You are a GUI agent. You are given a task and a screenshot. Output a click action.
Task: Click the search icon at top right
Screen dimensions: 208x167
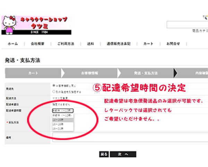[x=205, y=17]
